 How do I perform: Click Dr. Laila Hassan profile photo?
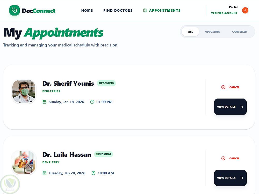click(x=24, y=162)
